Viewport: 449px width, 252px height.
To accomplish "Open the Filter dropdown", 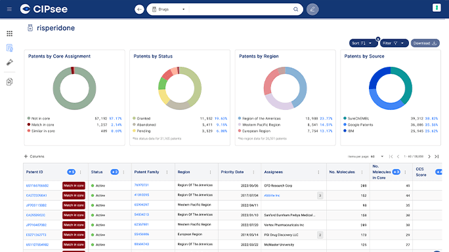I will click(x=395, y=43).
